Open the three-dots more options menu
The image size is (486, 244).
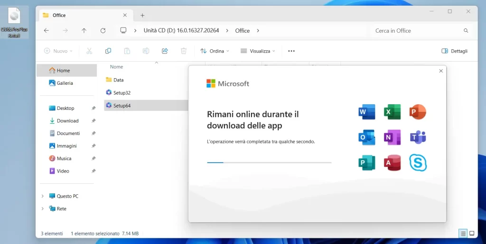coord(291,51)
